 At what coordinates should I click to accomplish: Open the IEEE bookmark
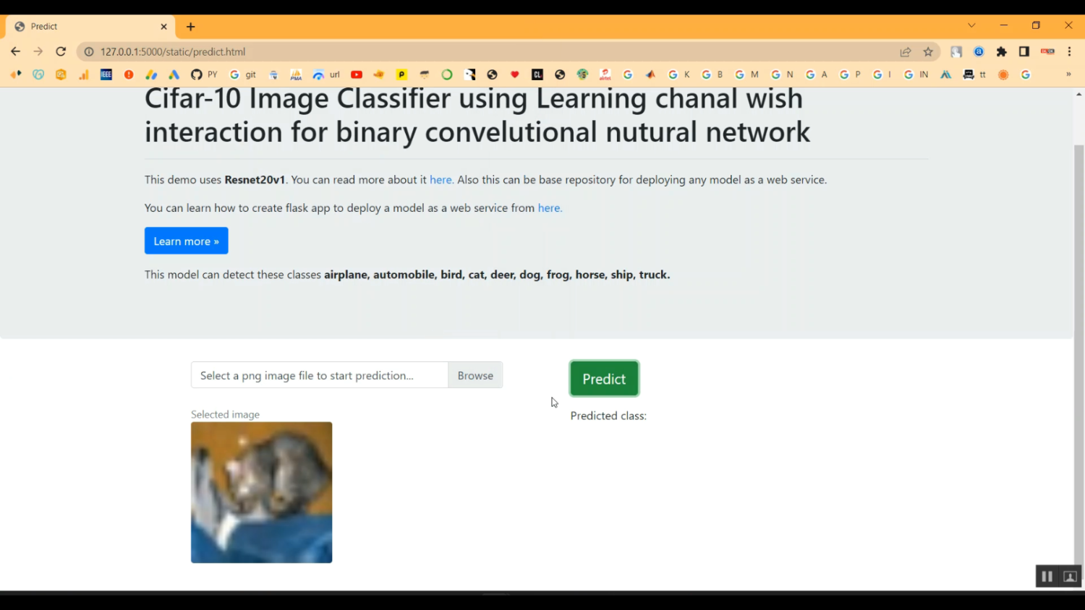(106, 74)
